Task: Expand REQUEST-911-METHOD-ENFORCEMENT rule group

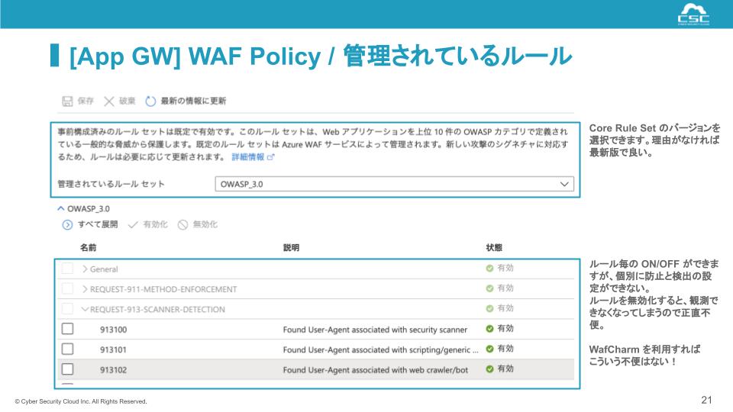Action: coord(85,289)
